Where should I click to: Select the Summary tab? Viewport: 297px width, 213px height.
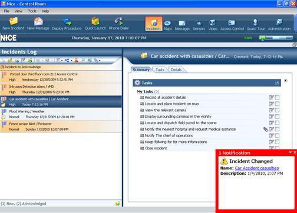coord(141,69)
